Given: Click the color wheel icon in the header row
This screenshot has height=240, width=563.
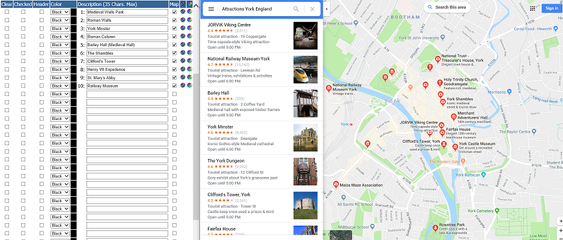Looking at the screenshot, I should tap(190, 4).
